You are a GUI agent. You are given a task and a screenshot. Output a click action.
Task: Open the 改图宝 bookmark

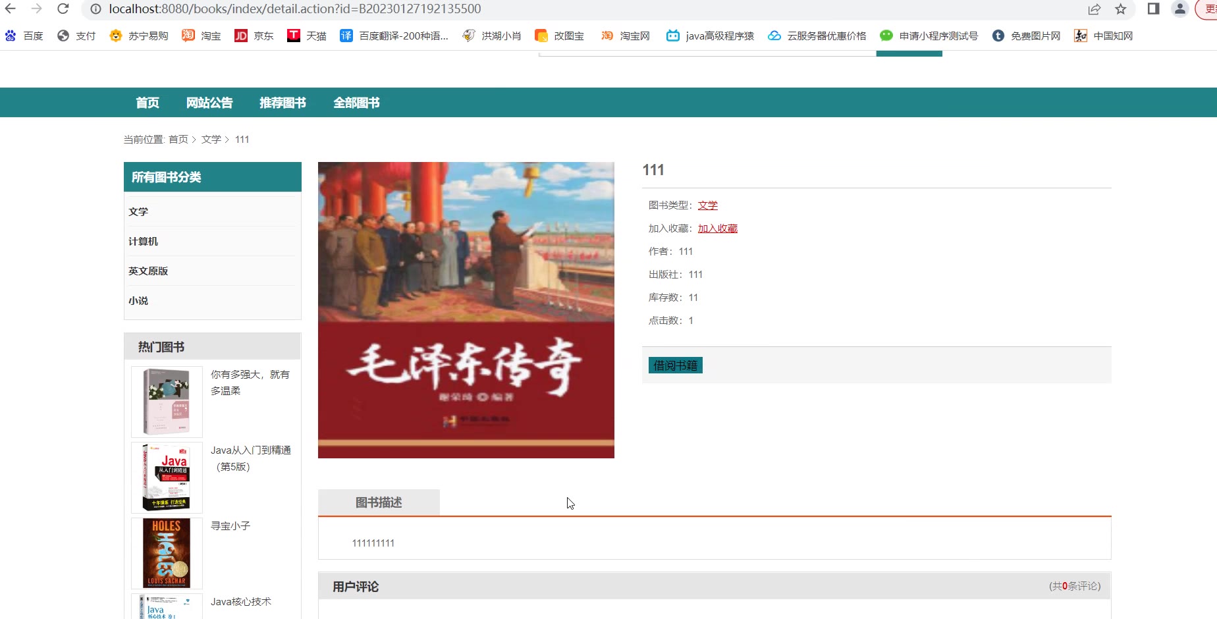(x=559, y=36)
